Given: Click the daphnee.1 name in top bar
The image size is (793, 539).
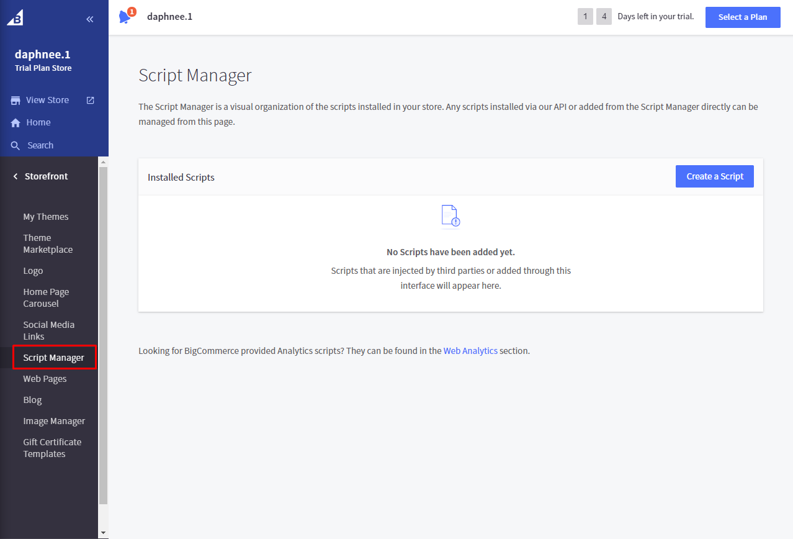Looking at the screenshot, I should point(169,17).
